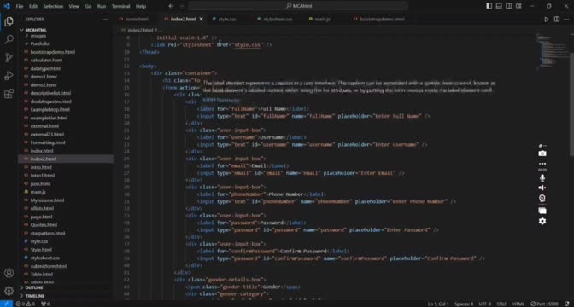Click the Port : 5500 status button
The height and width of the screenshot is (307, 574).
tap(545, 304)
